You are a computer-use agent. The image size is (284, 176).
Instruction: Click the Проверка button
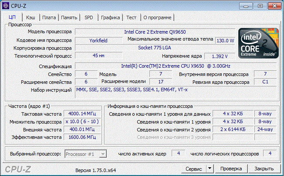231,169
